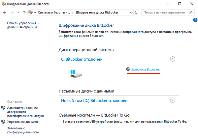Image resolution: width=198 pixels, height=138 pixels.
Task: Open «Управление дисками» link
Action: click(x=22, y=122)
